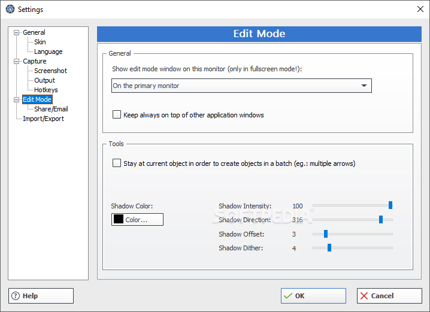The width and height of the screenshot is (430, 312).
Task: Click the 'Shadow Color:' label
Action: pos(132,206)
